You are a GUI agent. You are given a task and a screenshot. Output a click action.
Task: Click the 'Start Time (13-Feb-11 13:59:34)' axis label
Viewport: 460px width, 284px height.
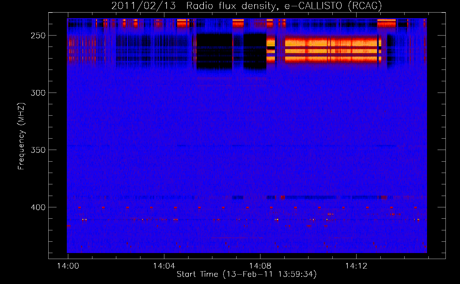tap(246, 274)
